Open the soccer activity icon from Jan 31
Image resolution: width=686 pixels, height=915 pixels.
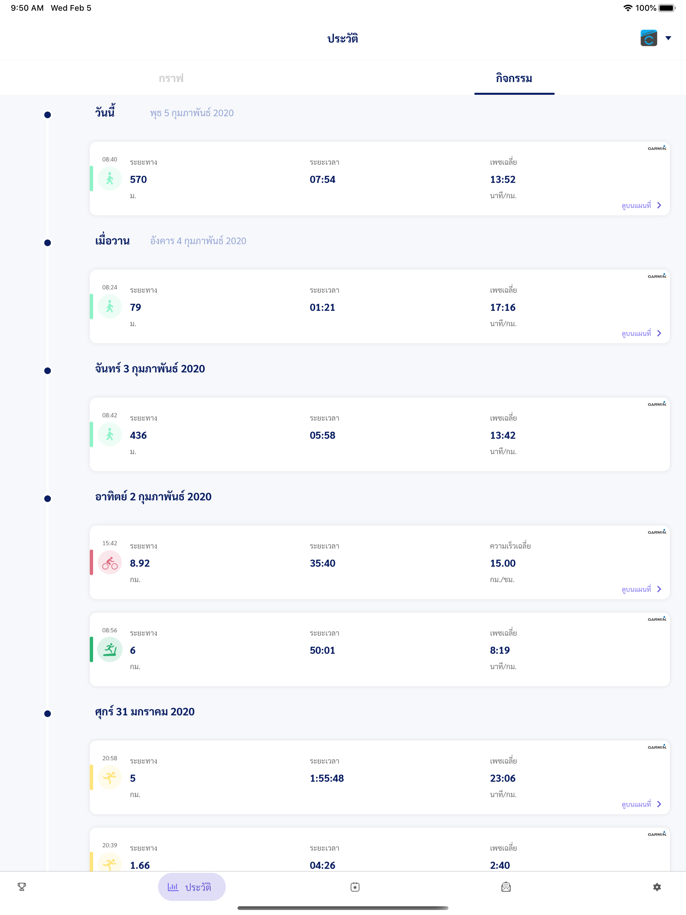(x=110, y=778)
